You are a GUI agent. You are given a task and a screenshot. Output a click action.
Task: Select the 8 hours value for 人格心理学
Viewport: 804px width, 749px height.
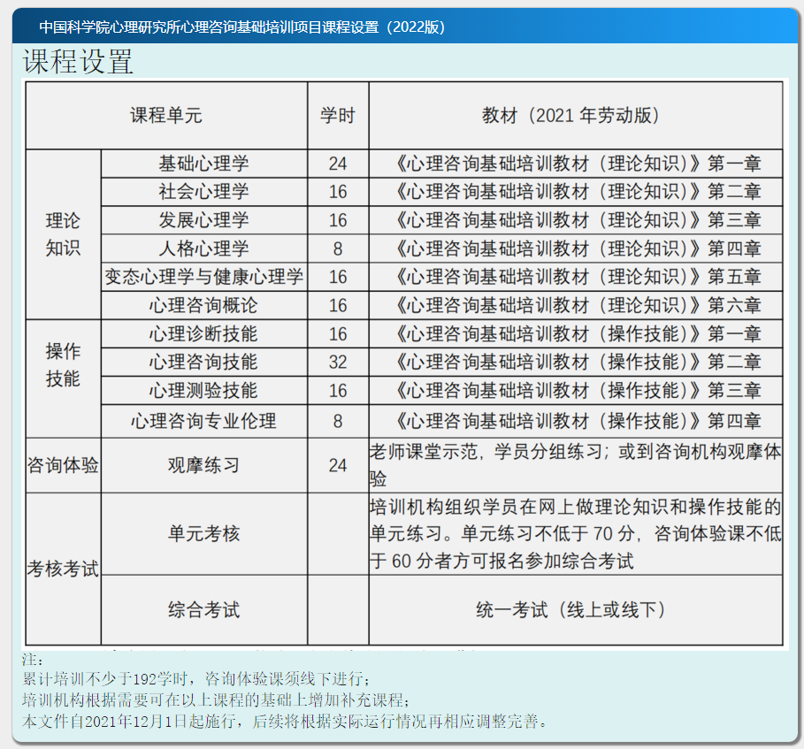pos(338,248)
